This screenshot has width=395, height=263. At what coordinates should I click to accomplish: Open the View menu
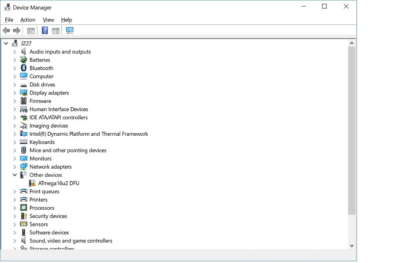pos(48,19)
